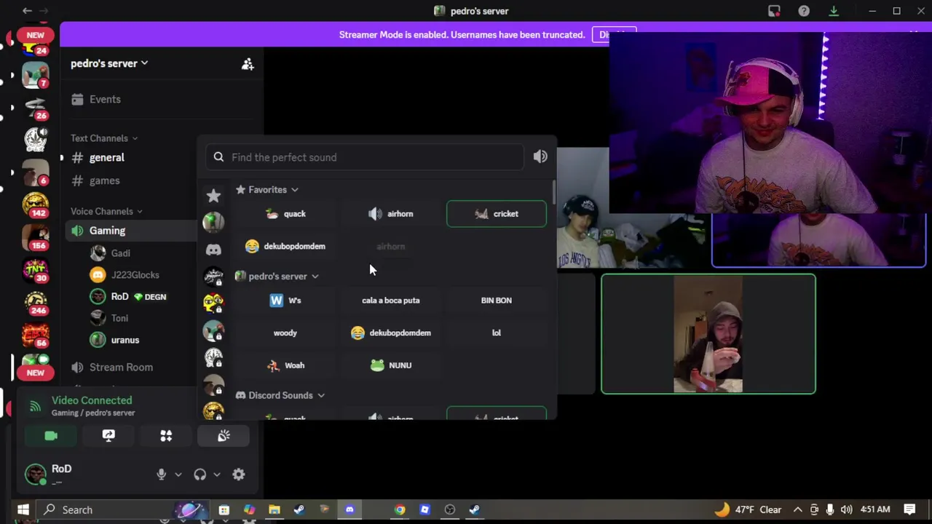Viewport: 932px width, 524px height.
Task: Click the voice connection signal icon
Action: tap(34, 406)
